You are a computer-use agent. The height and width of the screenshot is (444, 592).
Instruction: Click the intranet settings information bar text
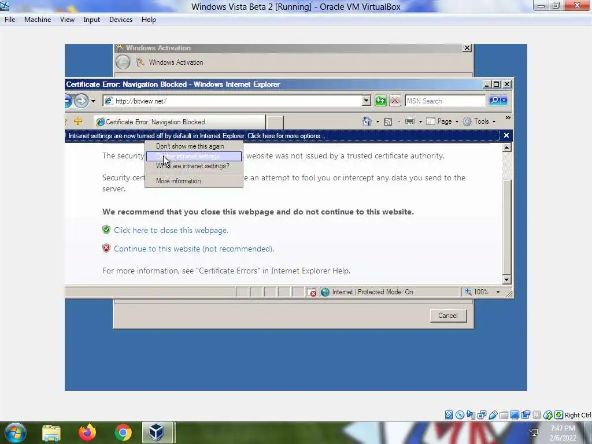coord(197,136)
